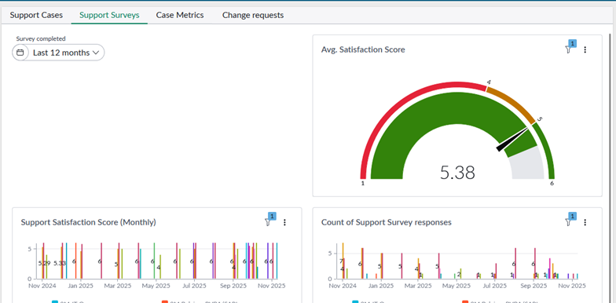This screenshot has height=303, width=616.
Task: Click filter icon on Support Satisfaction Score (Monthly)
Action: 267,223
